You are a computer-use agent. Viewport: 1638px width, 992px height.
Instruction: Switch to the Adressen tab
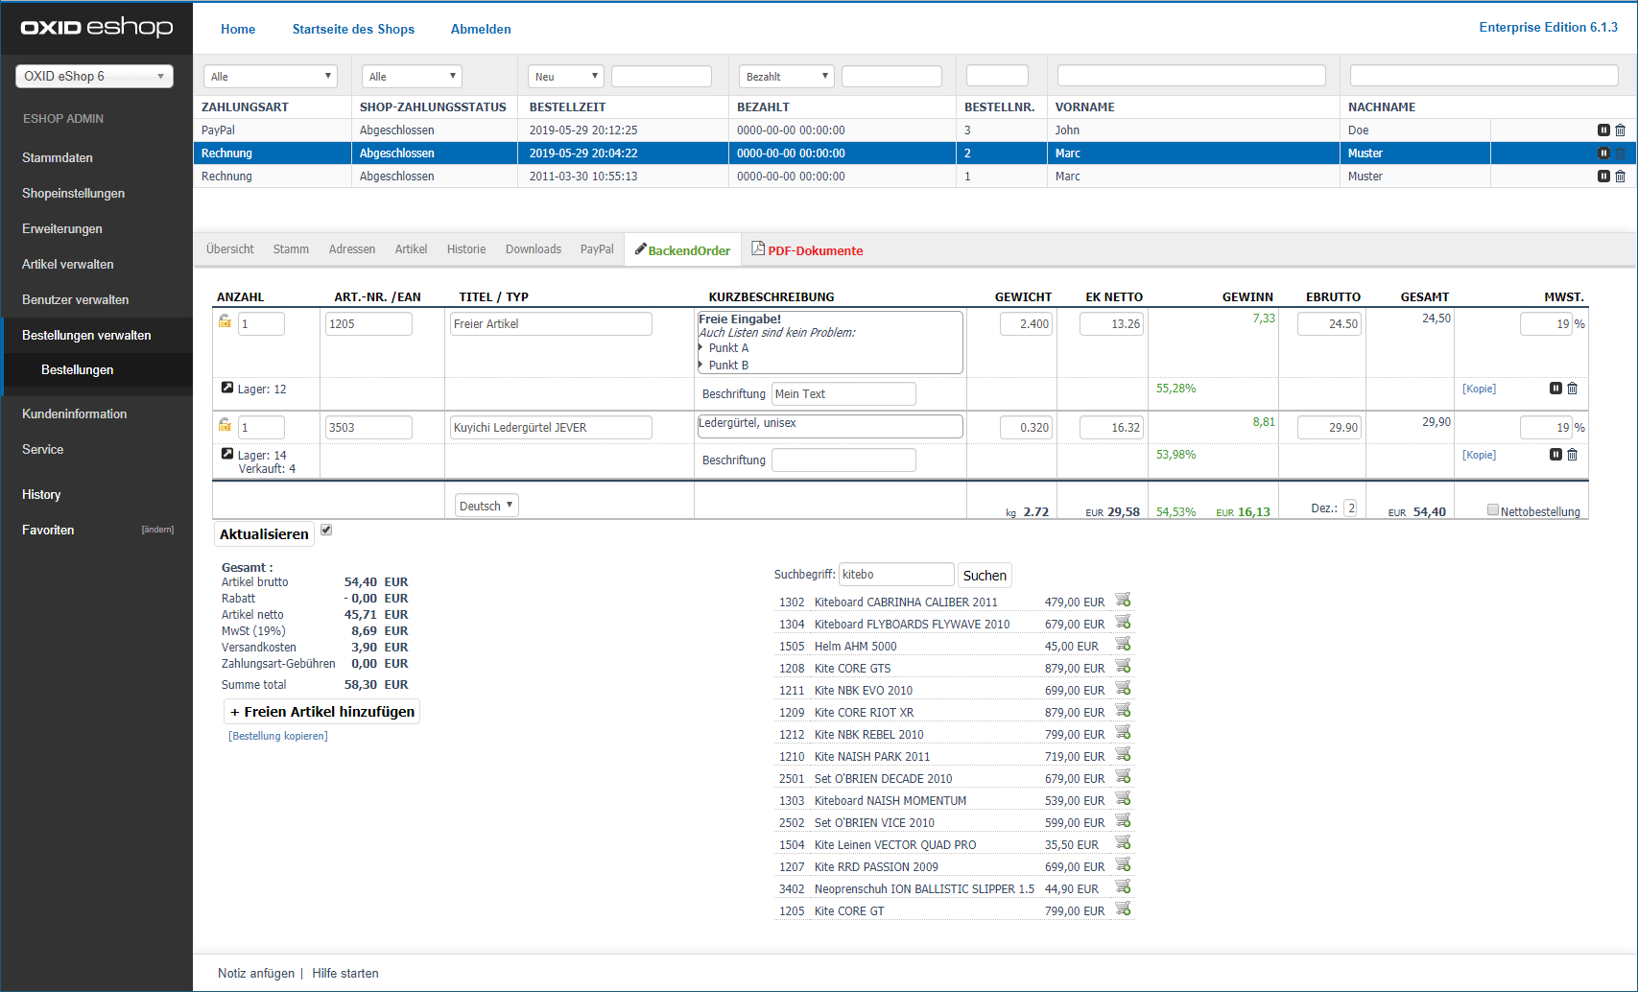352,249
